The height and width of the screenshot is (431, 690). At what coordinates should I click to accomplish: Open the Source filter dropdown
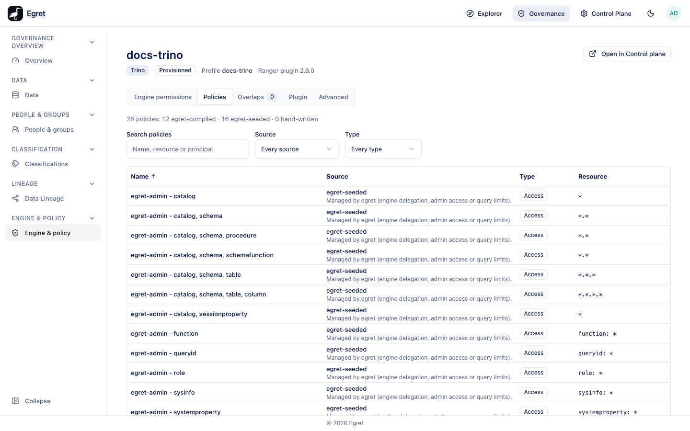pyautogui.click(x=297, y=149)
